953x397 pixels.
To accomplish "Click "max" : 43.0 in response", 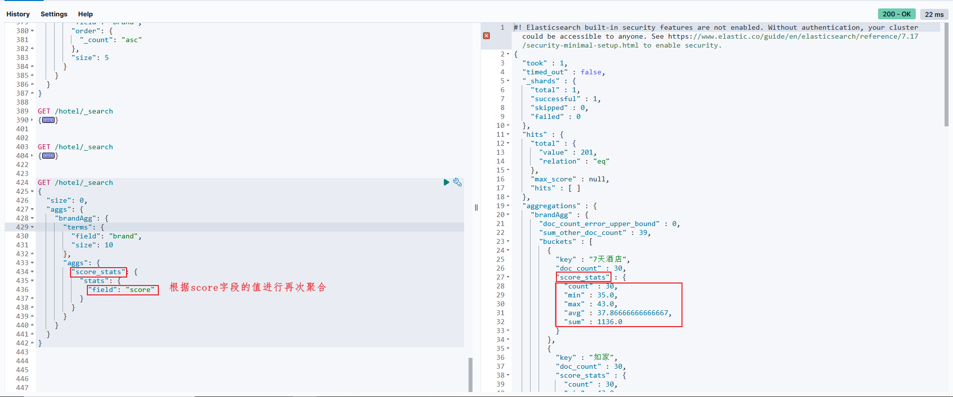I will [591, 304].
